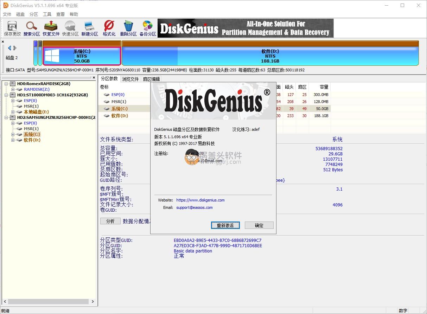Expand the 软件(D:) tree node
Screen dimensions: 427x314
[13, 140]
